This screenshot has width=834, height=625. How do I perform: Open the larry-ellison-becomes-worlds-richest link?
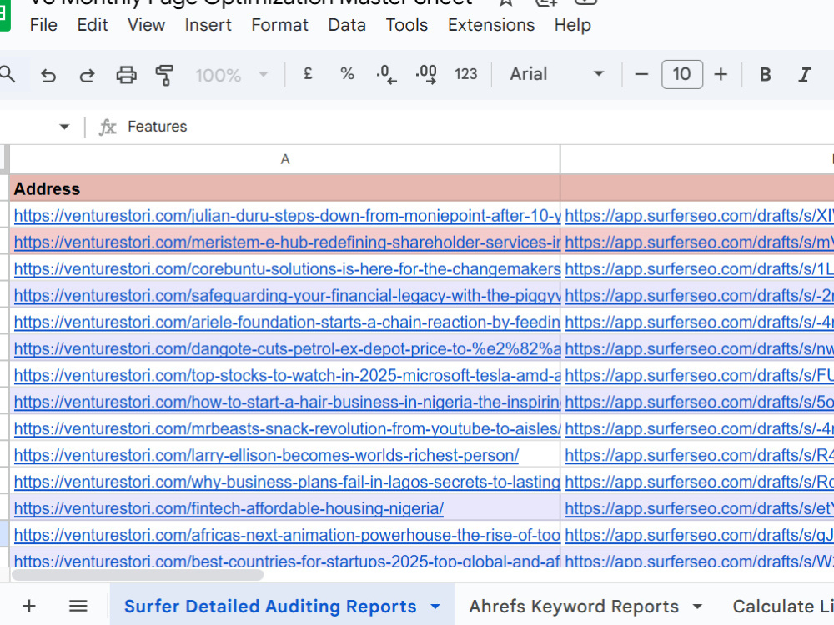266,455
